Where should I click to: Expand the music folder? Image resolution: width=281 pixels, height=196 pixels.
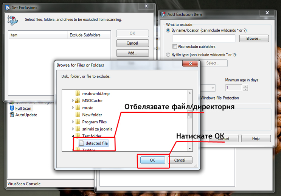73,107
